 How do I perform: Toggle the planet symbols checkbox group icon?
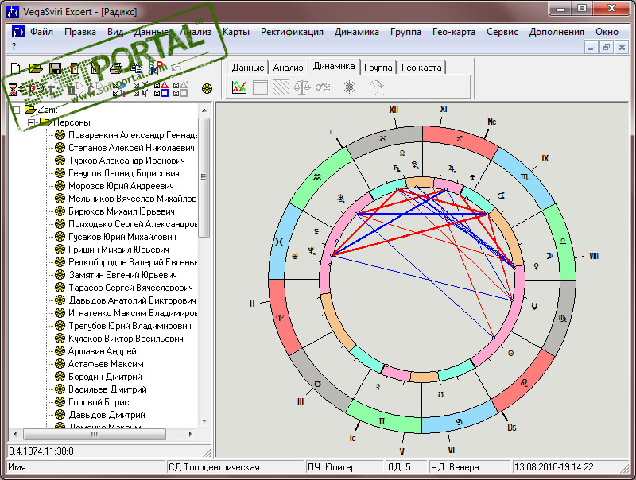142,89
